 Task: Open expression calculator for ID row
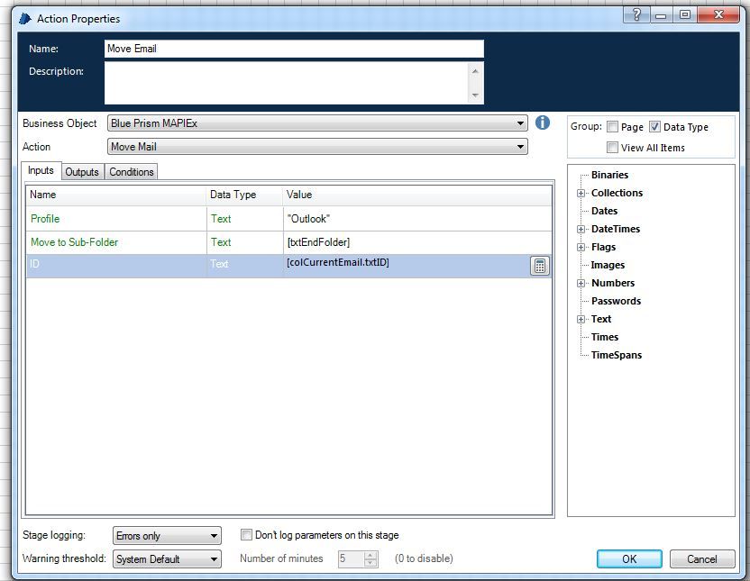[540, 266]
